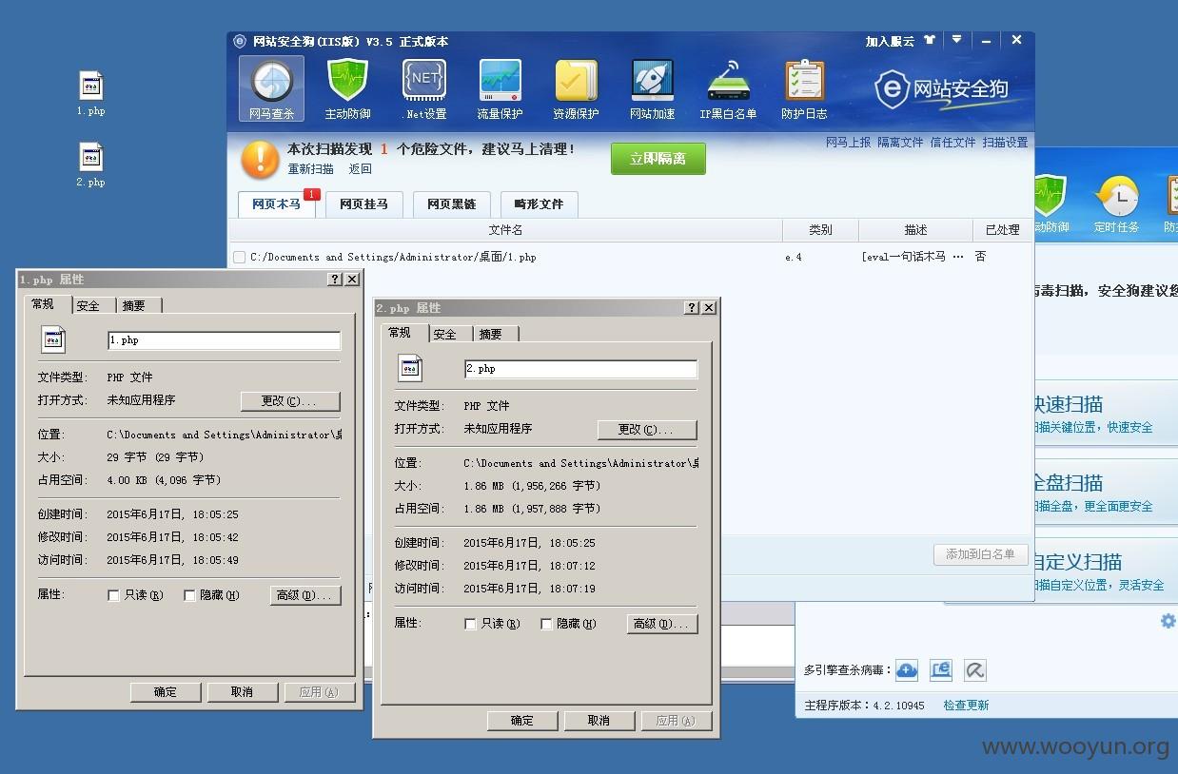Screen dimensions: 1178x774
Task: Click the 重新扫描 link
Action: (x=311, y=169)
